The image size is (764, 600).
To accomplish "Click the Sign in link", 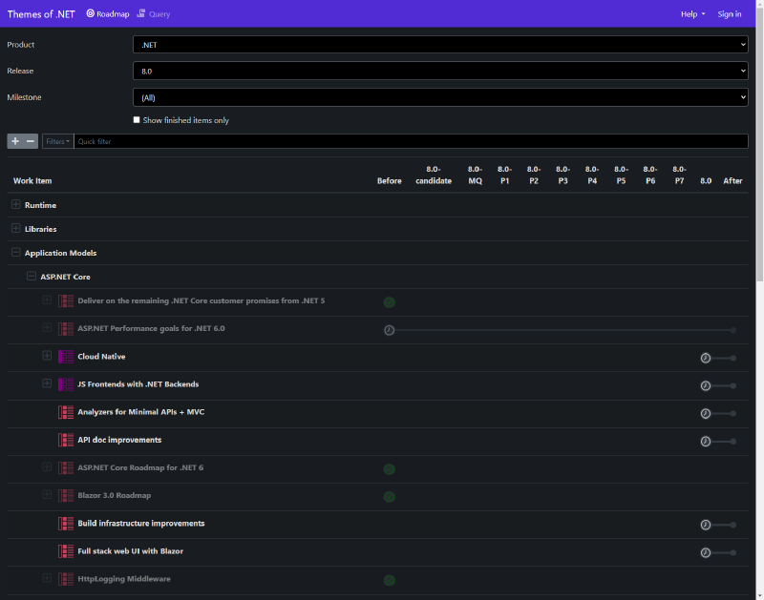I will (x=730, y=14).
